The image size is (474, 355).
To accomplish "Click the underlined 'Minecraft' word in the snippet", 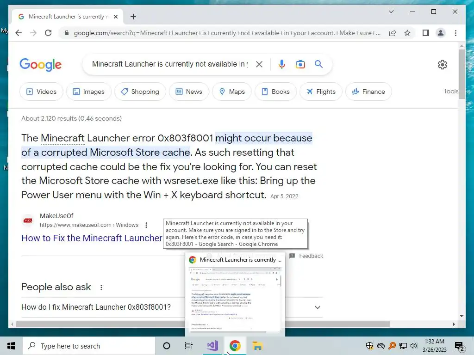I will click(62, 138).
